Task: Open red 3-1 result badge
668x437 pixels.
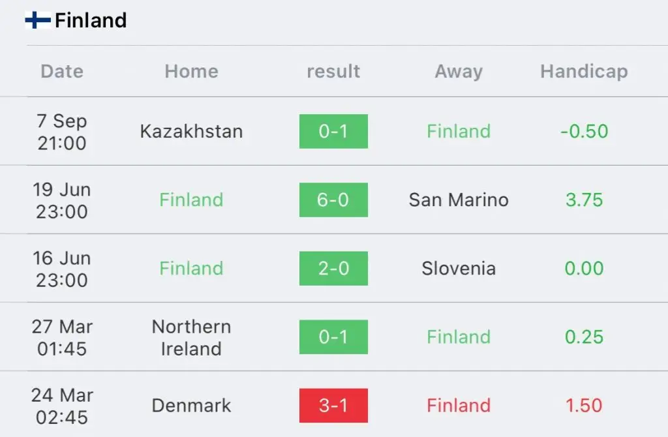Action: 333,406
